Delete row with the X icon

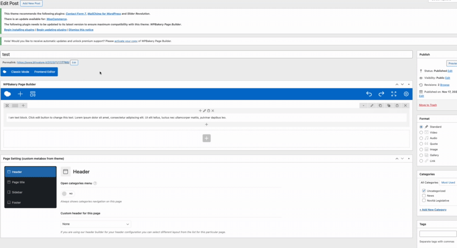click(x=405, y=106)
